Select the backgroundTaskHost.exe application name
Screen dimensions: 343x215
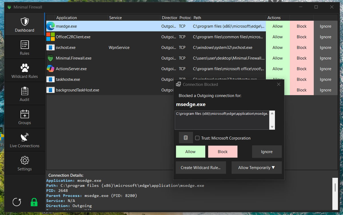[x=77, y=90]
